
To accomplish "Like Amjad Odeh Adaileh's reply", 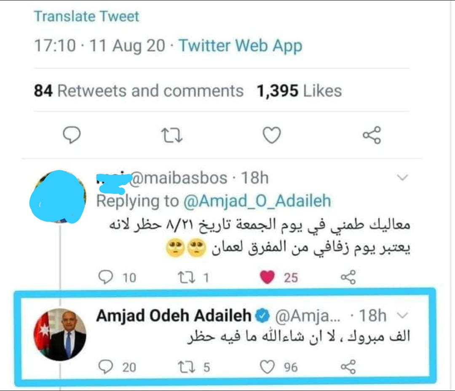I will coord(267,367).
